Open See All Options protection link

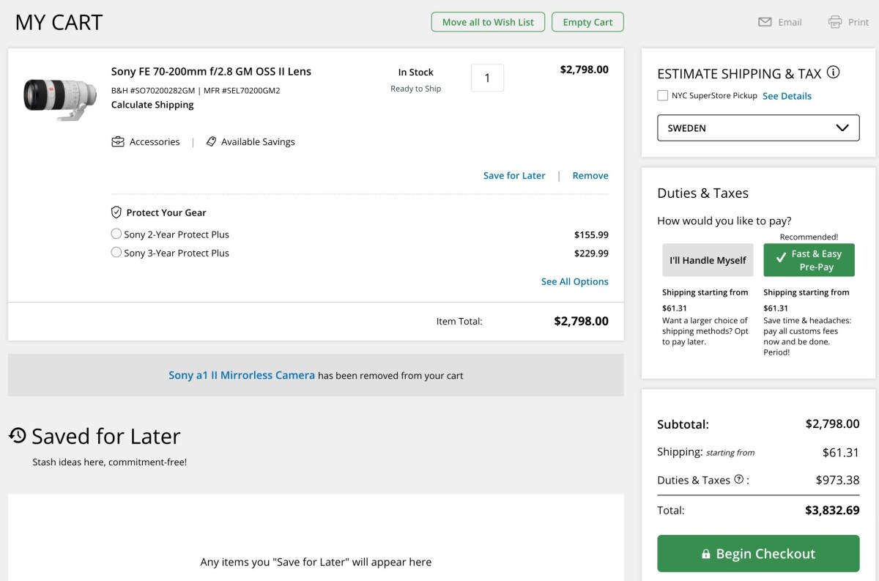(x=575, y=281)
